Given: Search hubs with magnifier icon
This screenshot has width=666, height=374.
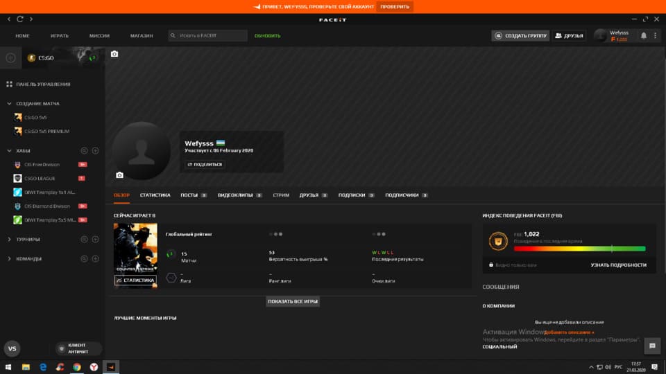Looking at the screenshot, I should click(x=84, y=150).
